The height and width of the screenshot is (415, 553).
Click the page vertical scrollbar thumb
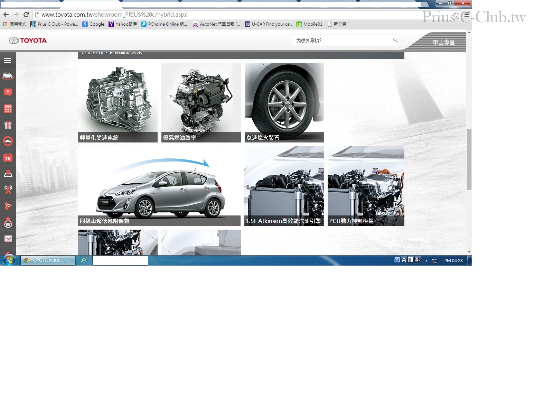469,159
